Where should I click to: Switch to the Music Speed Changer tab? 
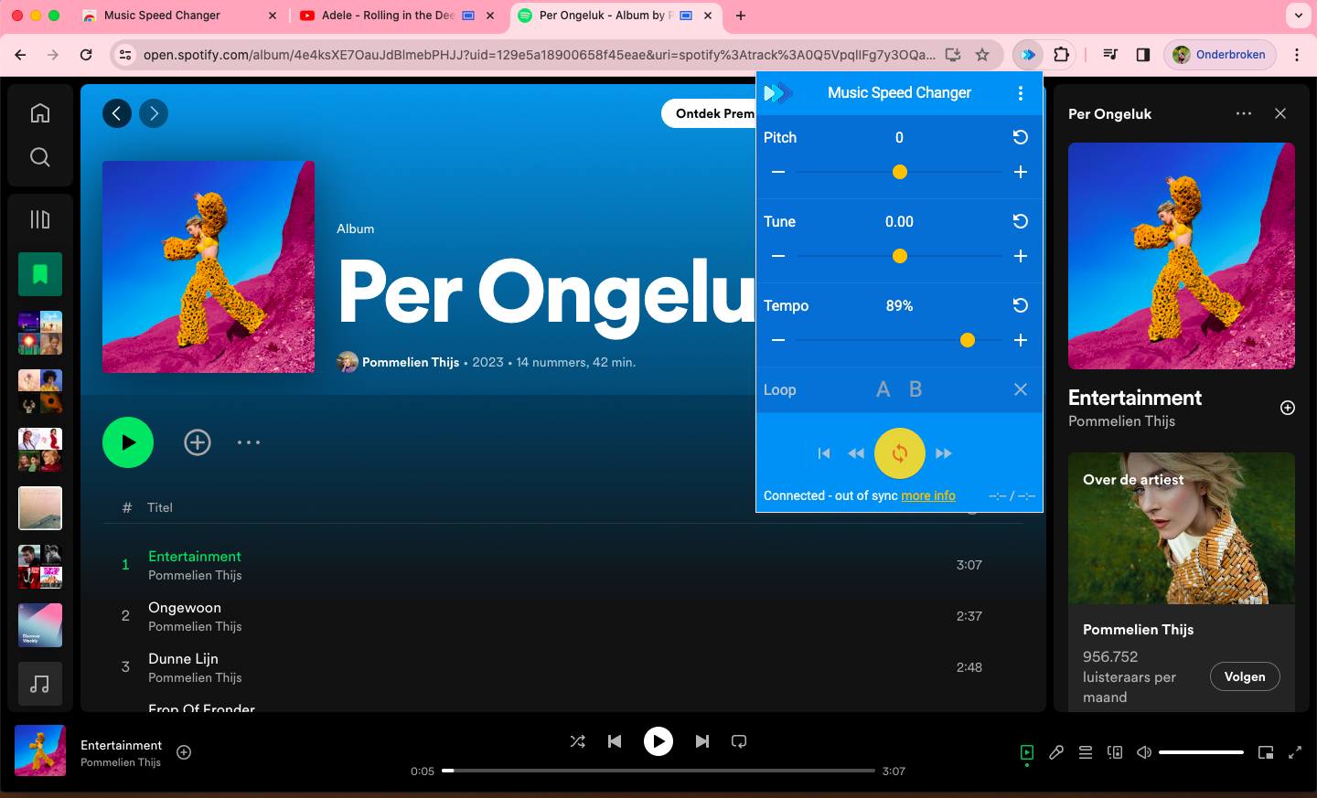tap(162, 16)
